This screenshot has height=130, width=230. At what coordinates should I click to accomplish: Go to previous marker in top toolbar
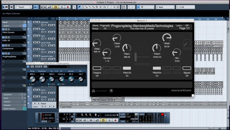click(42, 7)
